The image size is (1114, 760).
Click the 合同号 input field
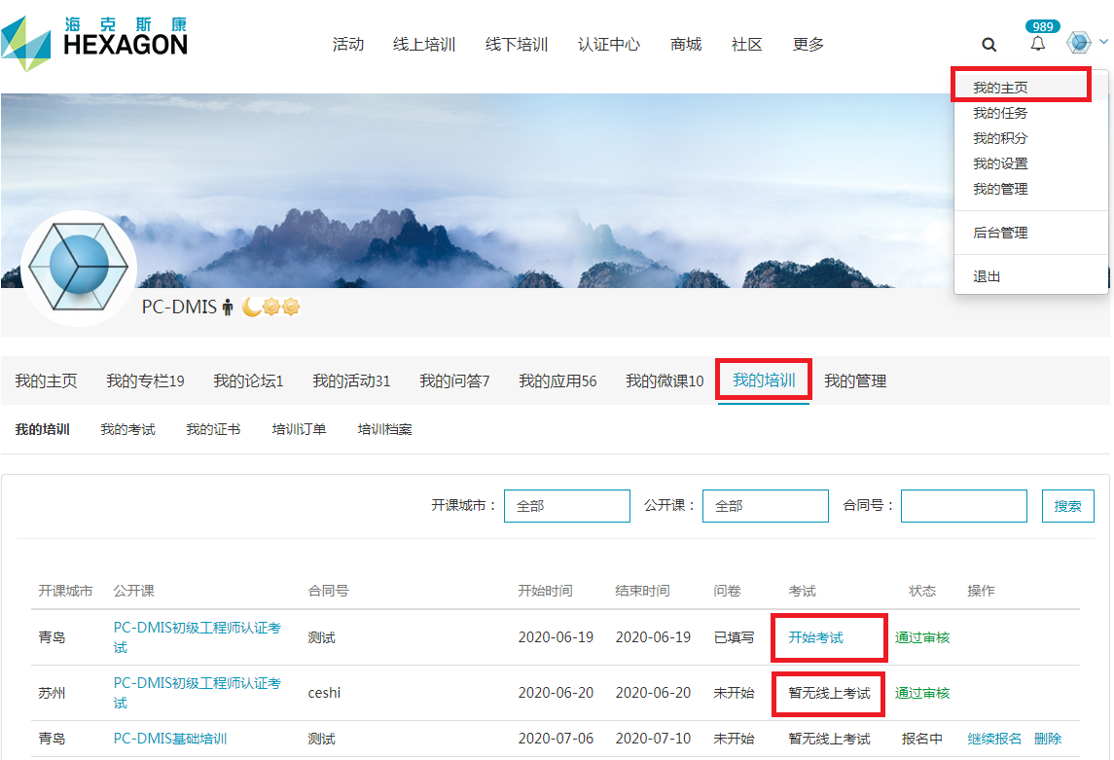pyautogui.click(x=964, y=506)
